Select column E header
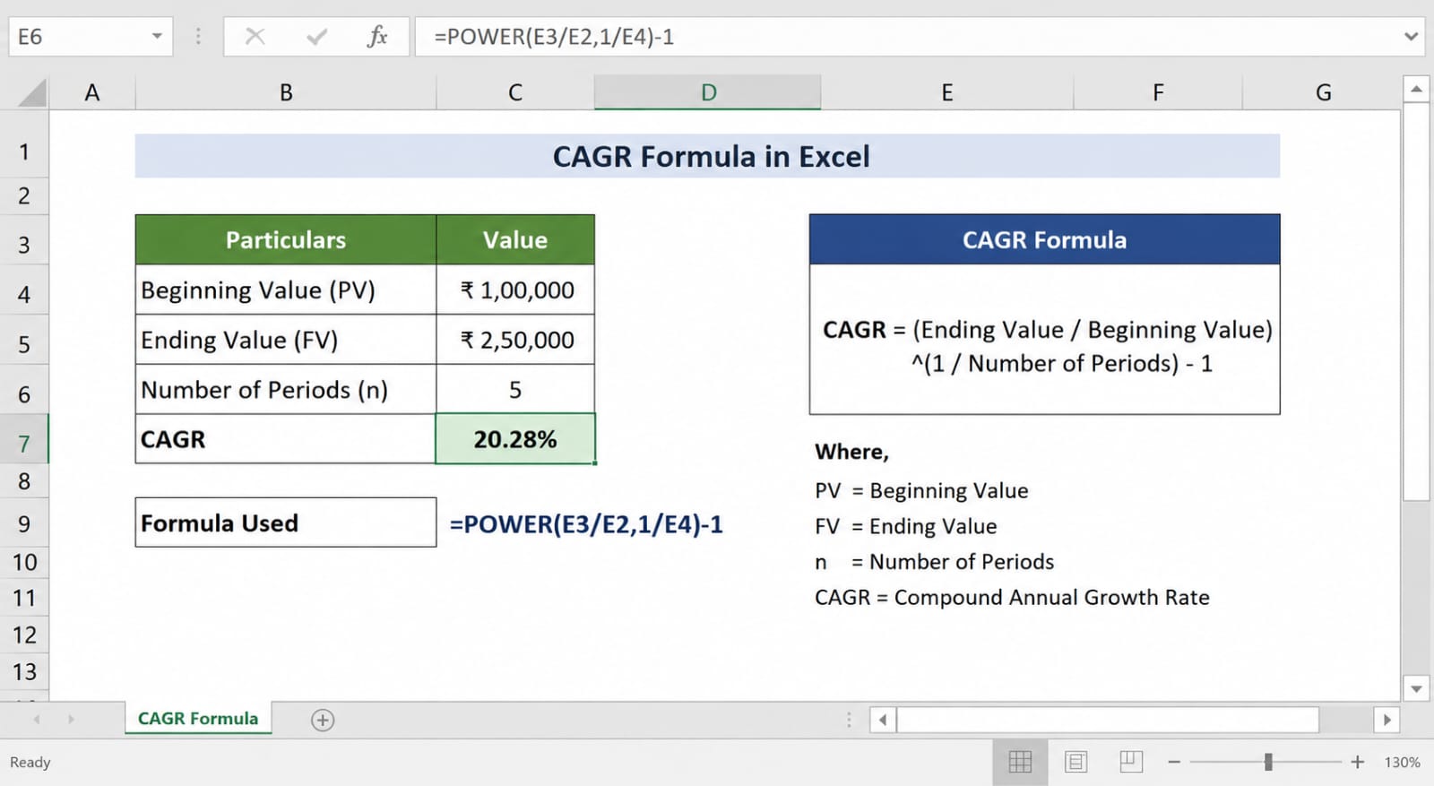 [x=946, y=92]
